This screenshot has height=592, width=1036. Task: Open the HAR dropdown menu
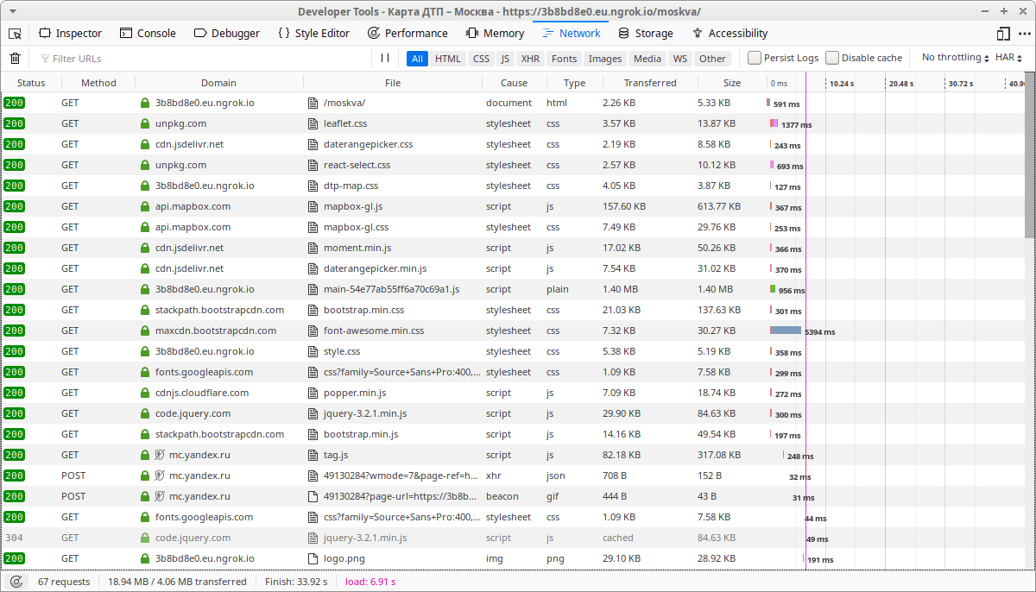1009,58
